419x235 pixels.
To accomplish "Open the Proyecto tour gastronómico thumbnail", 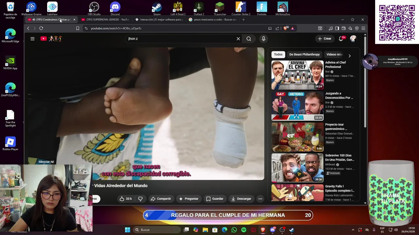I will coord(297,137).
